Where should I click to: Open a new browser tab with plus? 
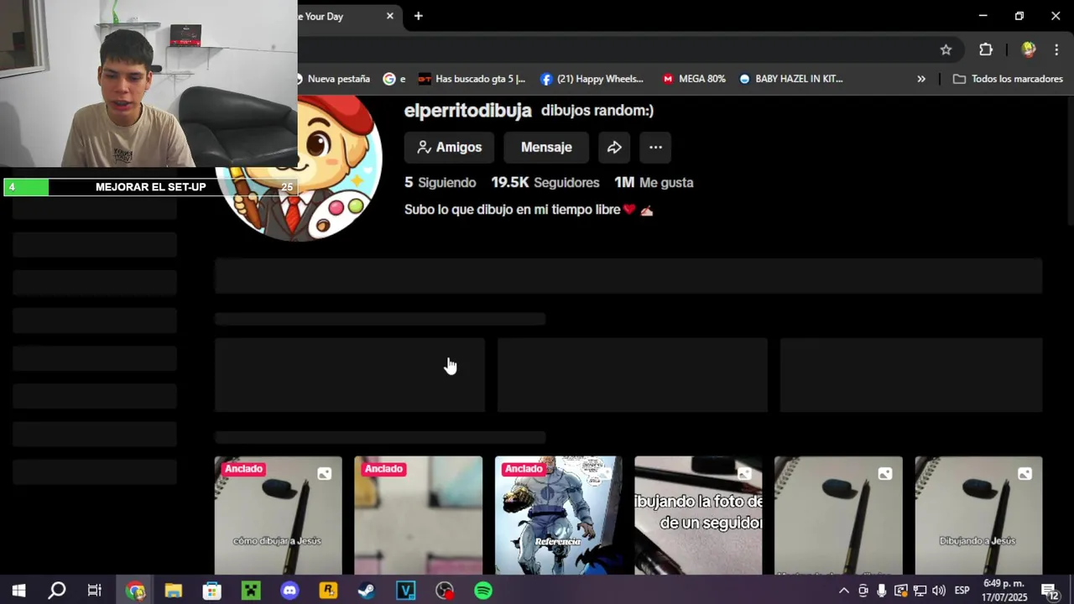(x=418, y=16)
